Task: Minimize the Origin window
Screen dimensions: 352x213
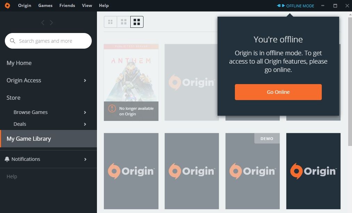Action: coord(322,6)
